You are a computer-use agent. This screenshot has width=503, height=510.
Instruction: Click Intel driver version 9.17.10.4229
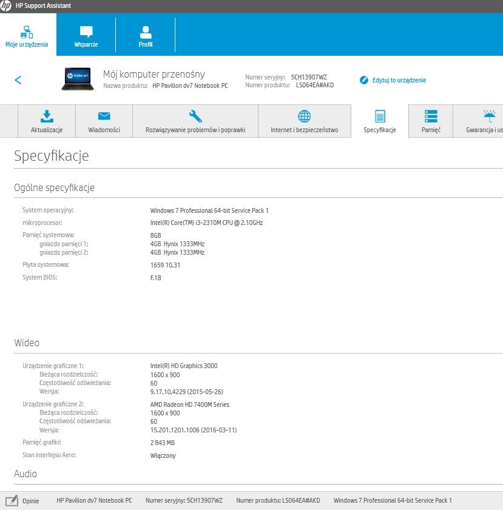click(x=186, y=392)
